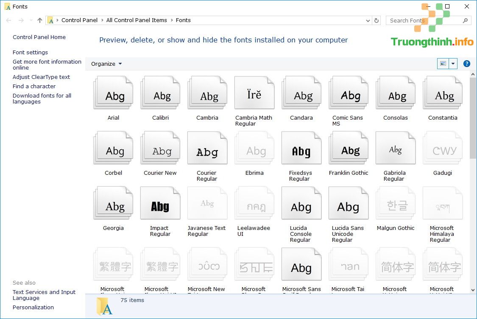Expand the chevron after All Control Panel Items

(172, 20)
